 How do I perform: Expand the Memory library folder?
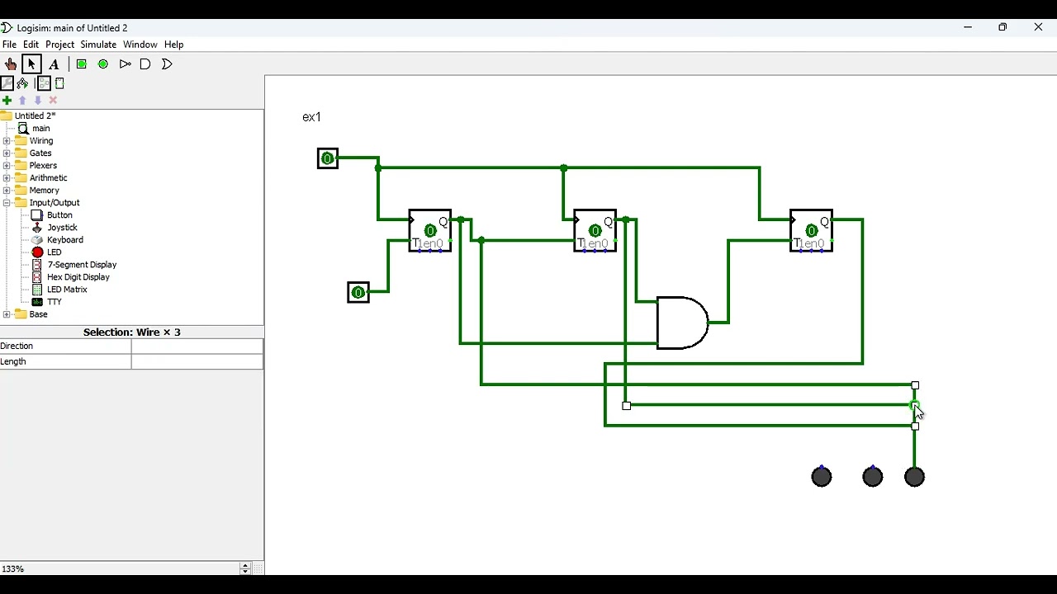7,191
